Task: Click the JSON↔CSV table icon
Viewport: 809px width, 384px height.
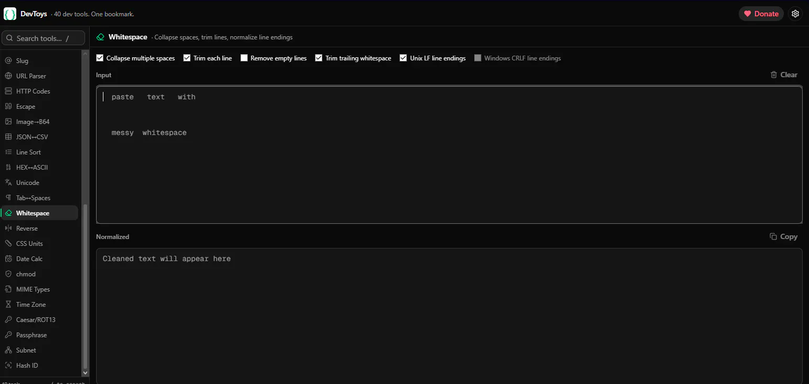Action: pos(8,137)
